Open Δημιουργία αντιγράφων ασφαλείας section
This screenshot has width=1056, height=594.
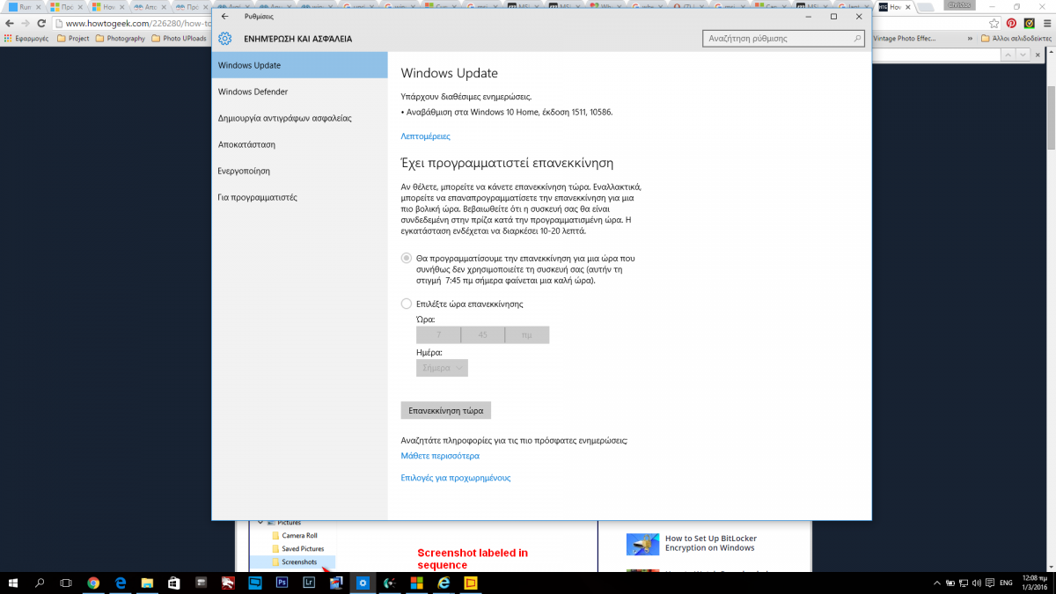[x=300, y=118]
